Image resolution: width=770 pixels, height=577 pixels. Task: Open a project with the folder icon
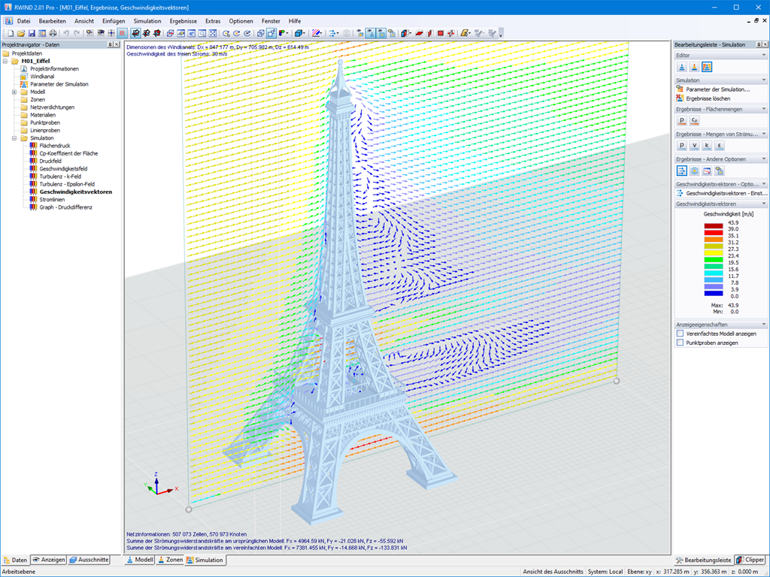click(20, 33)
